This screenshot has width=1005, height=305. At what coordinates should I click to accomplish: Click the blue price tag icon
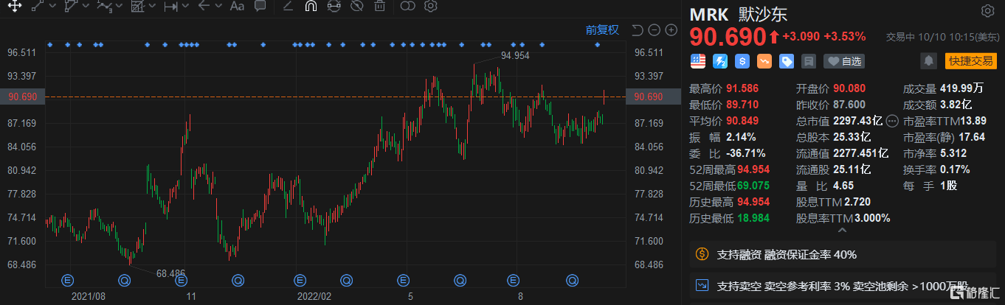(x=787, y=61)
